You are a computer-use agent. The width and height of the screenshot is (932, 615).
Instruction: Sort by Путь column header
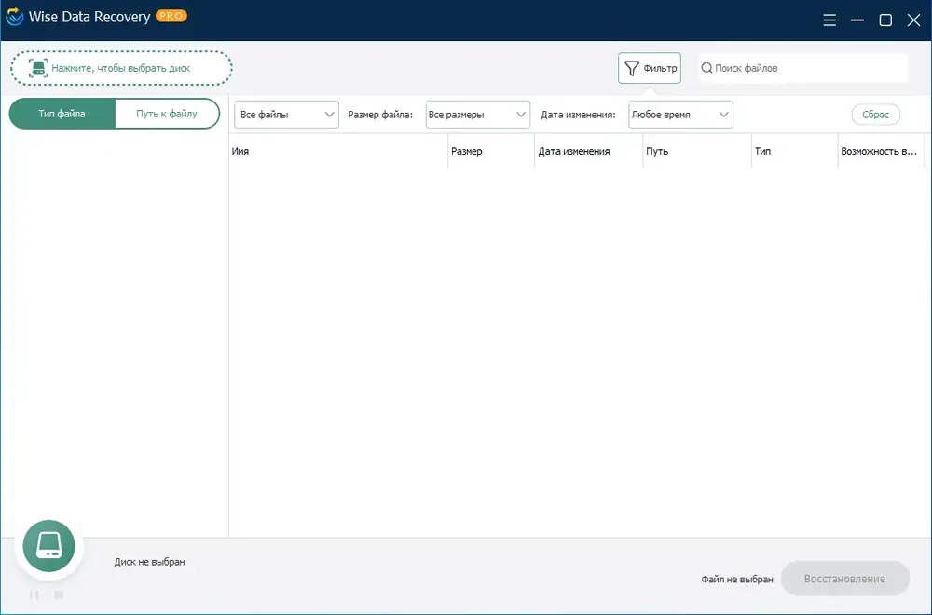pyautogui.click(x=696, y=151)
